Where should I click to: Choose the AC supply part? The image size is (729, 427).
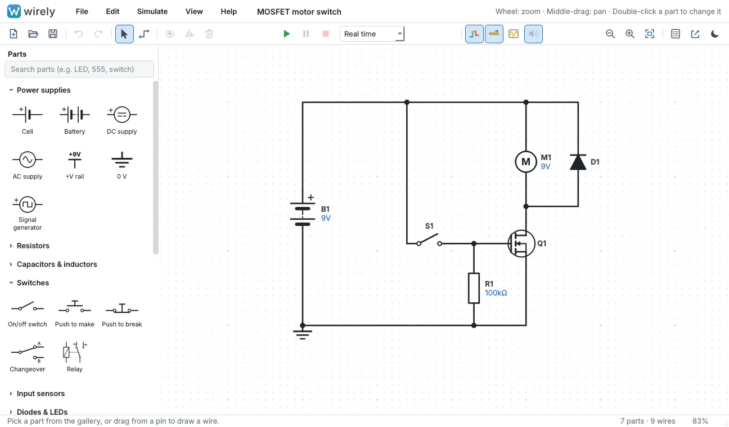pos(28,165)
